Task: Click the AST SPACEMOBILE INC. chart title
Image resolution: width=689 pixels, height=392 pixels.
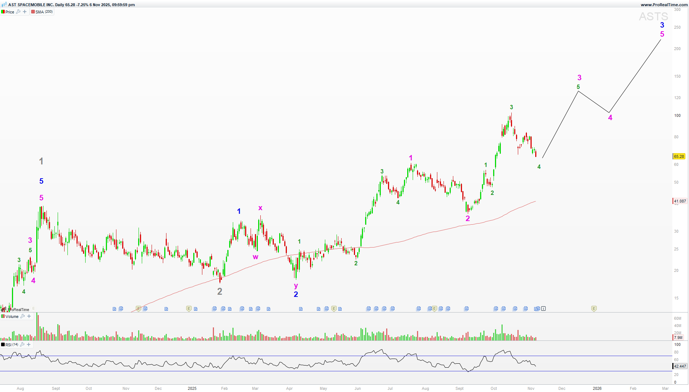Action: (x=31, y=5)
